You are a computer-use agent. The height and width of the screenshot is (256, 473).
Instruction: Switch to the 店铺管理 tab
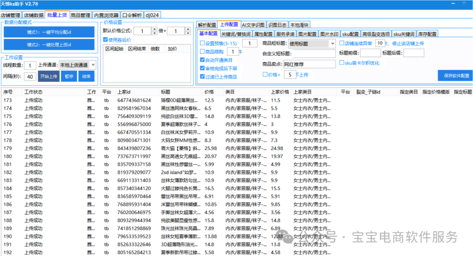point(11,15)
